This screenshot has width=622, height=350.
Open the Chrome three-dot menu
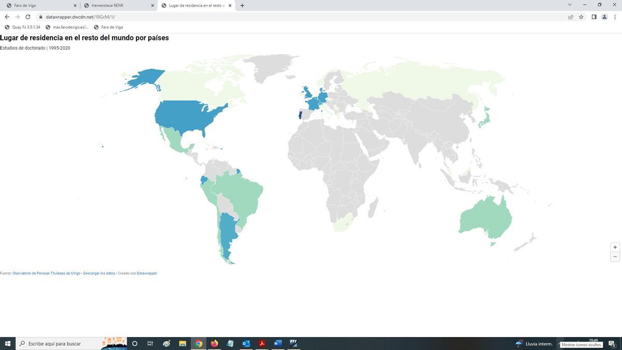(615, 17)
